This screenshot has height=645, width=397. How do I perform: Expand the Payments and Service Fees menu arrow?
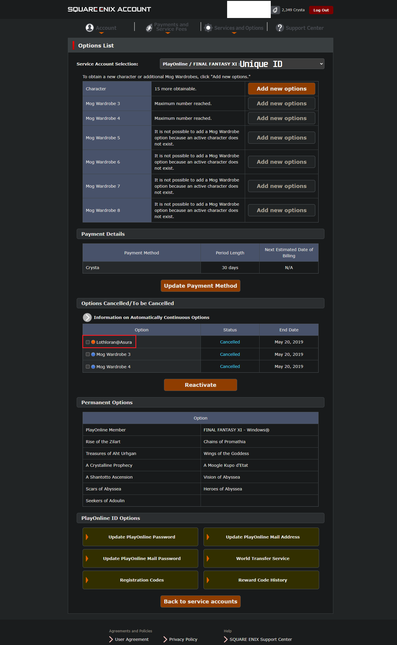pos(168,33)
